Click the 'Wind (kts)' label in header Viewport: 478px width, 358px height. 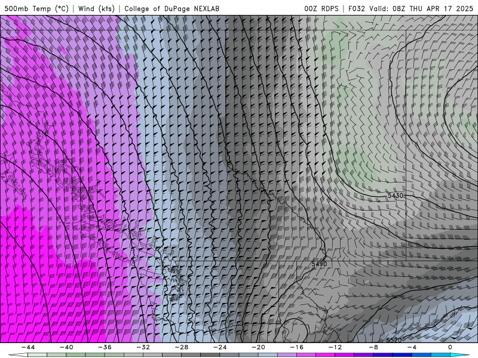(96, 8)
